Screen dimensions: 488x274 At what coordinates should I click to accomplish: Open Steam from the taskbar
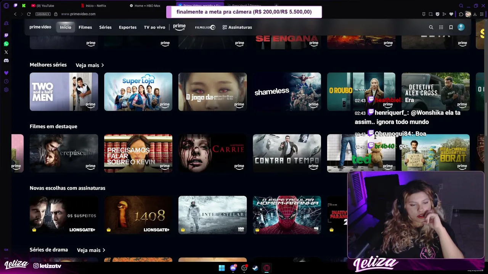tap(255, 268)
